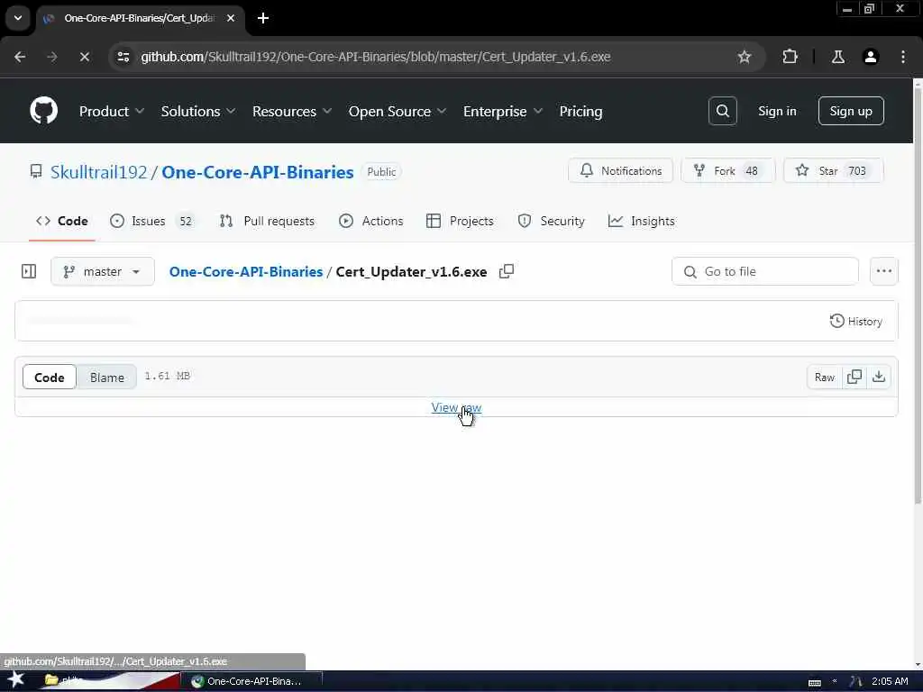Fork the repository

(728, 170)
